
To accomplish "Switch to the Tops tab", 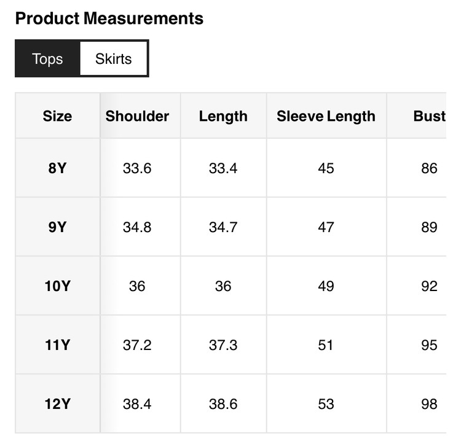I will point(47,59).
